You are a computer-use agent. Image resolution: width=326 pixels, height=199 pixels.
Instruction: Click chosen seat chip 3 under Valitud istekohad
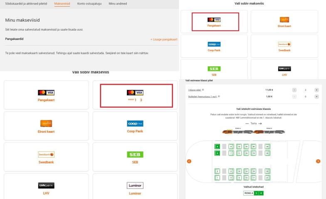pos(256,193)
